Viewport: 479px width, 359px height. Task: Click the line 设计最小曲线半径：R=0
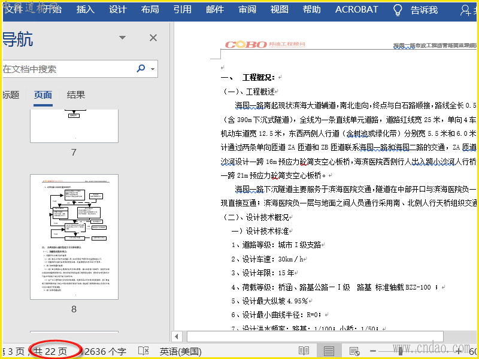pos(276,315)
